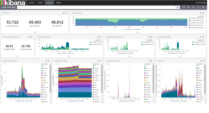Remove the Avg Read/Write KB per IO panel
Viewport: 209px width, 113px height.
point(32,37)
